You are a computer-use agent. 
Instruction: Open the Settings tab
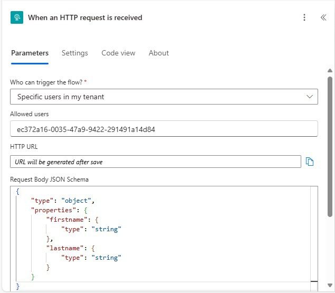click(74, 53)
